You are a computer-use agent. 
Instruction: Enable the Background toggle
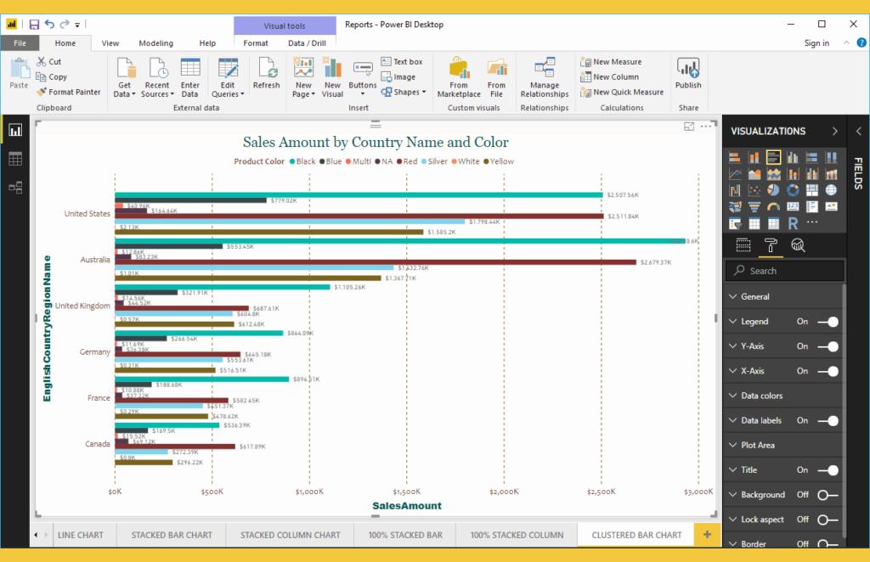tap(824, 494)
